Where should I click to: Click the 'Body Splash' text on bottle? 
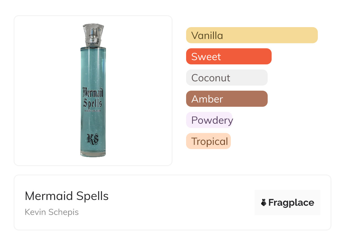click(x=93, y=111)
